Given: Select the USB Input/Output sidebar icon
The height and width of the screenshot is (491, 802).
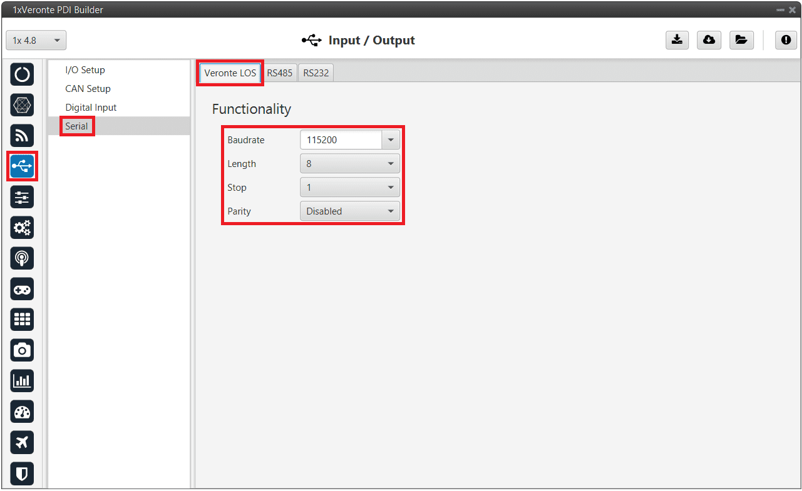Looking at the screenshot, I should (x=22, y=166).
